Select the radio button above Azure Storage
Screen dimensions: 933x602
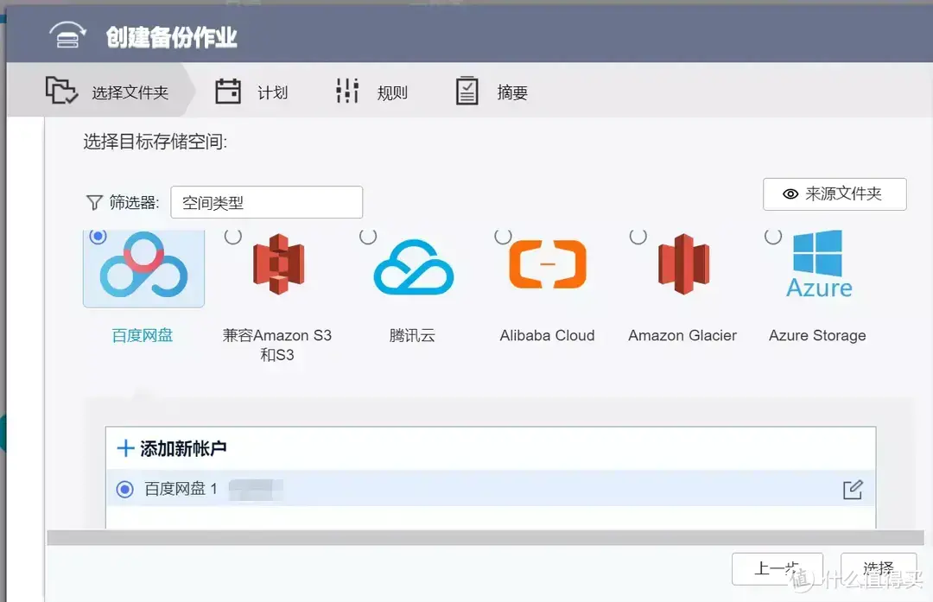click(x=771, y=235)
